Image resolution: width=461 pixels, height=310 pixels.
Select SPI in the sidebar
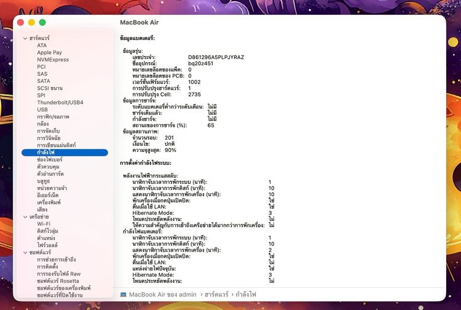point(41,95)
